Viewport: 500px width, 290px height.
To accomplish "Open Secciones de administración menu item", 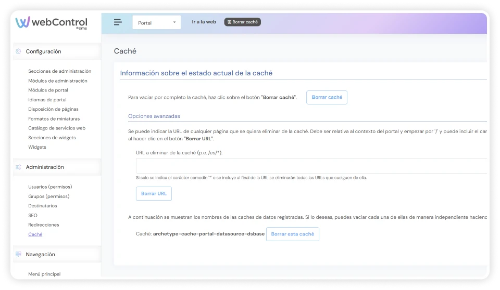I will coord(59,71).
